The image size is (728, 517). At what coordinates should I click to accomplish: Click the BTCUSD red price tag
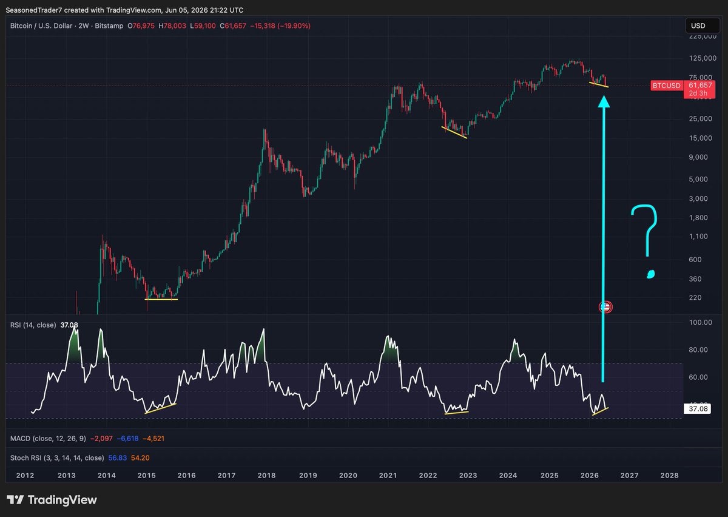pyautogui.click(x=667, y=86)
